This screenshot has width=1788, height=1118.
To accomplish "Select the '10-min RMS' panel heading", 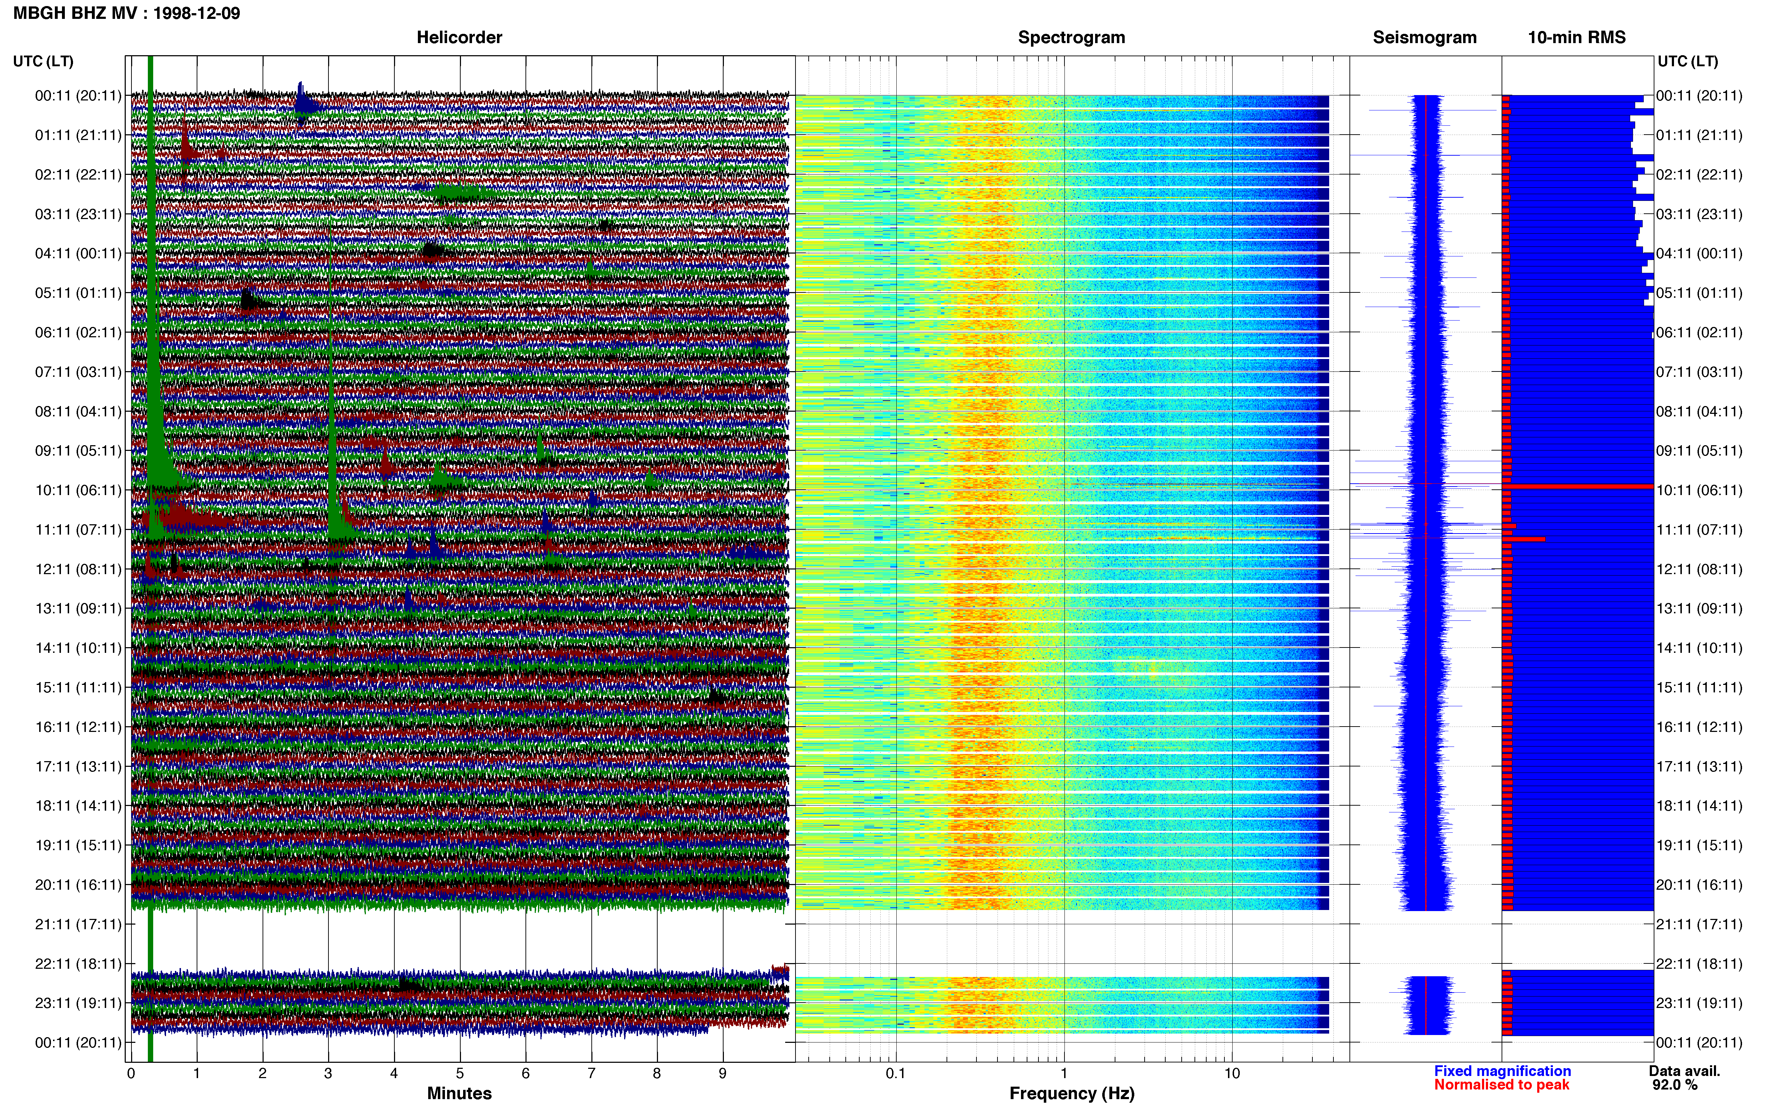I will 1576,37.
